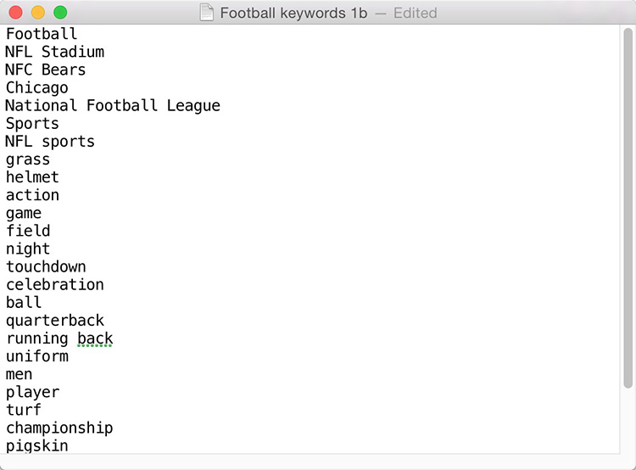The image size is (636, 470).
Task: Click the red close window button
Action: pyautogui.click(x=15, y=13)
